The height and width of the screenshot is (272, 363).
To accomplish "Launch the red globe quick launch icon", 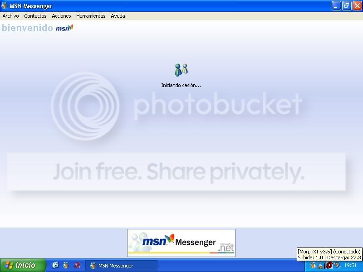I will (x=77, y=265).
